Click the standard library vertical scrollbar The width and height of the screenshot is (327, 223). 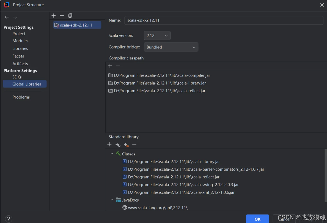(x=326, y=175)
